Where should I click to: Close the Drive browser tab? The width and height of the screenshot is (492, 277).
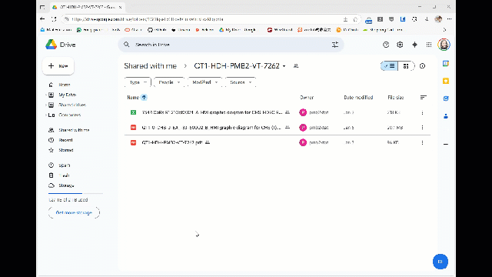pos(120,7)
